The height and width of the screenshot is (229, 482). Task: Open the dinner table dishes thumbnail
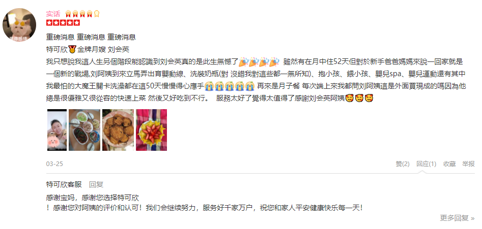pyautogui.click(x=84, y=130)
